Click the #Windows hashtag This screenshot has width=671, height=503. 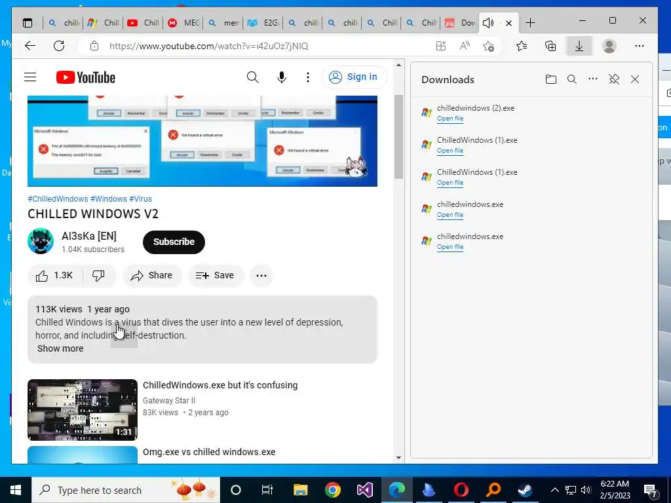point(109,199)
